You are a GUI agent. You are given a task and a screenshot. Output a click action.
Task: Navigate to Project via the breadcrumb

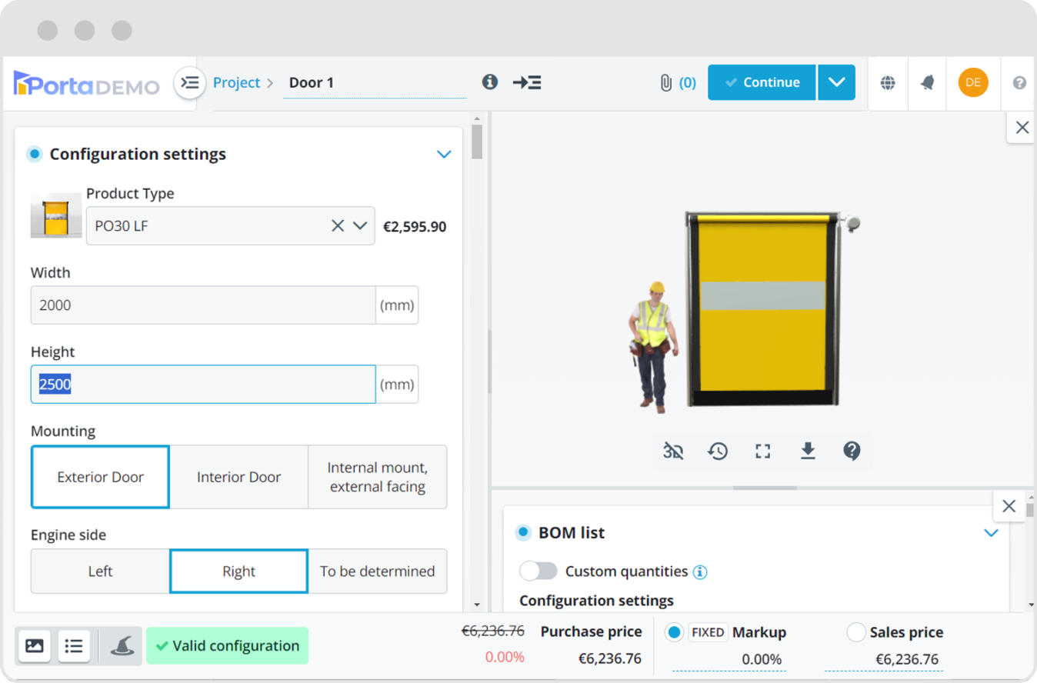(x=236, y=82)
